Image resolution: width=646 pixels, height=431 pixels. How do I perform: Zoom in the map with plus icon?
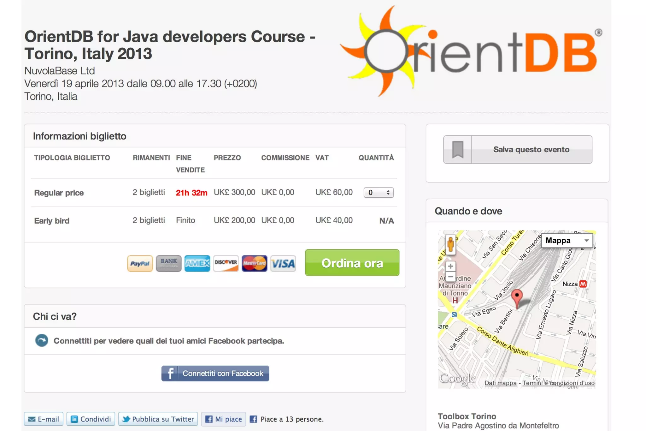tap(450, 266)
